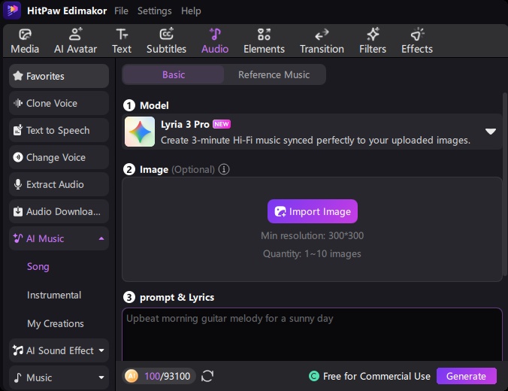Collapse the AI Music section
This screenshot has width=508, height=391.
point(101,238)
